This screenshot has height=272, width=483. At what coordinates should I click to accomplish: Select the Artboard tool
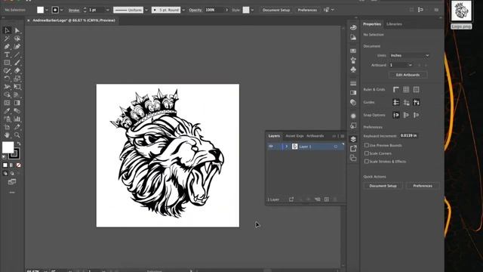point(7,127)
